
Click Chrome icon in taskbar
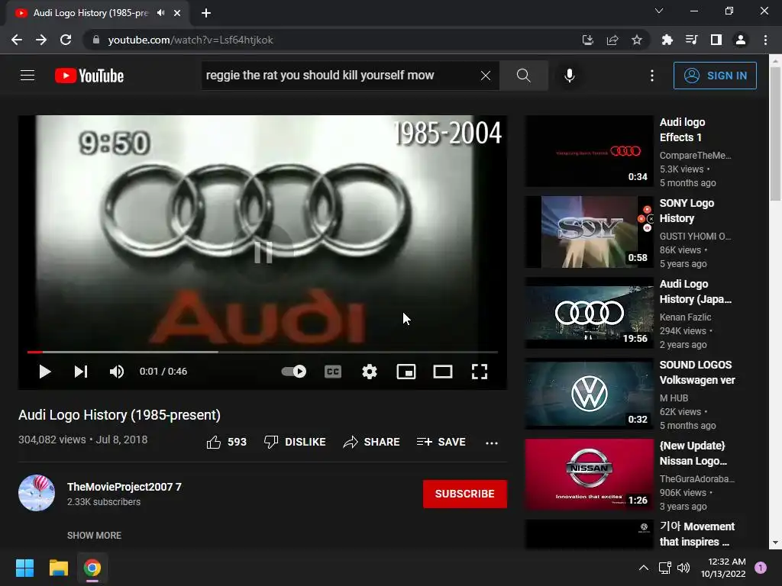click(92, 568)
